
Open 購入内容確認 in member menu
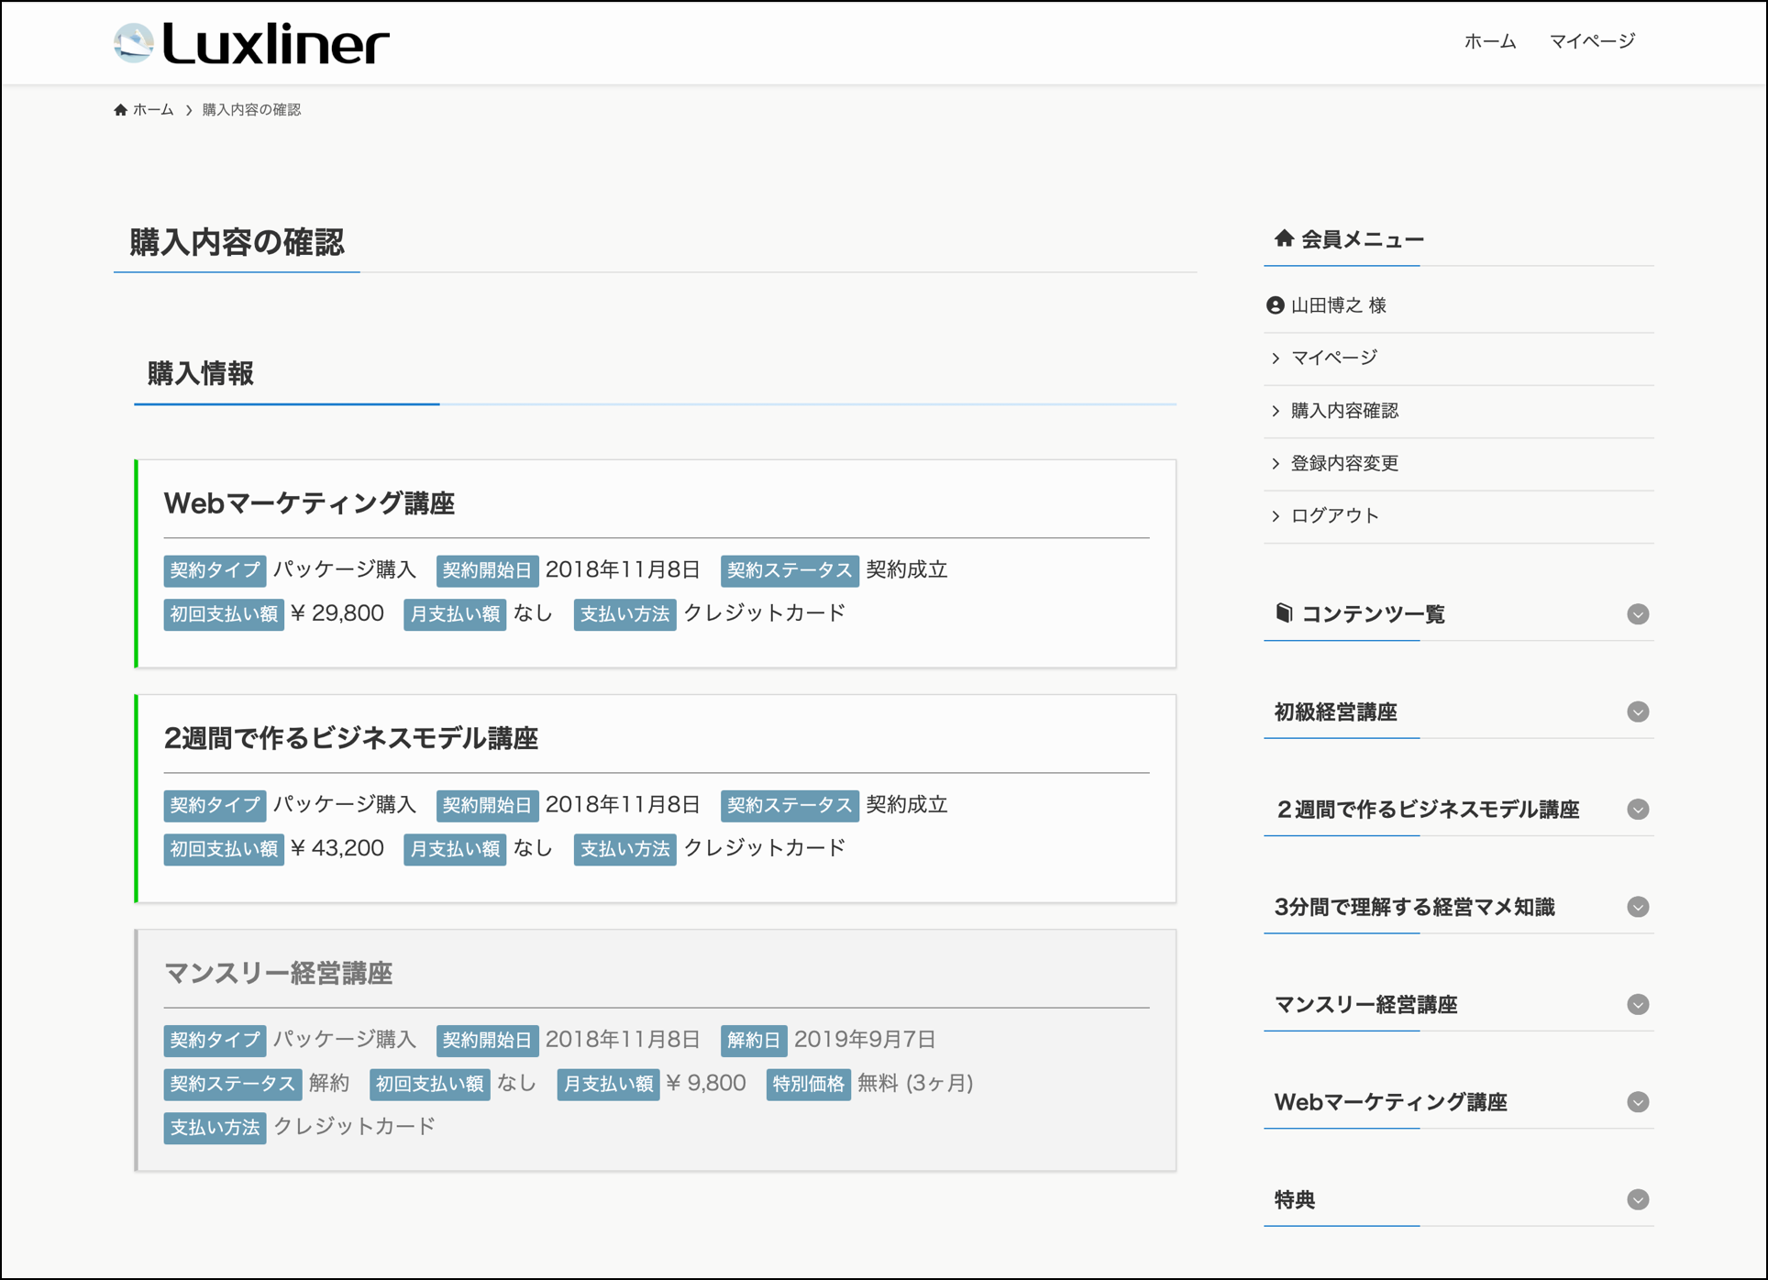(x=1344, y=411)
